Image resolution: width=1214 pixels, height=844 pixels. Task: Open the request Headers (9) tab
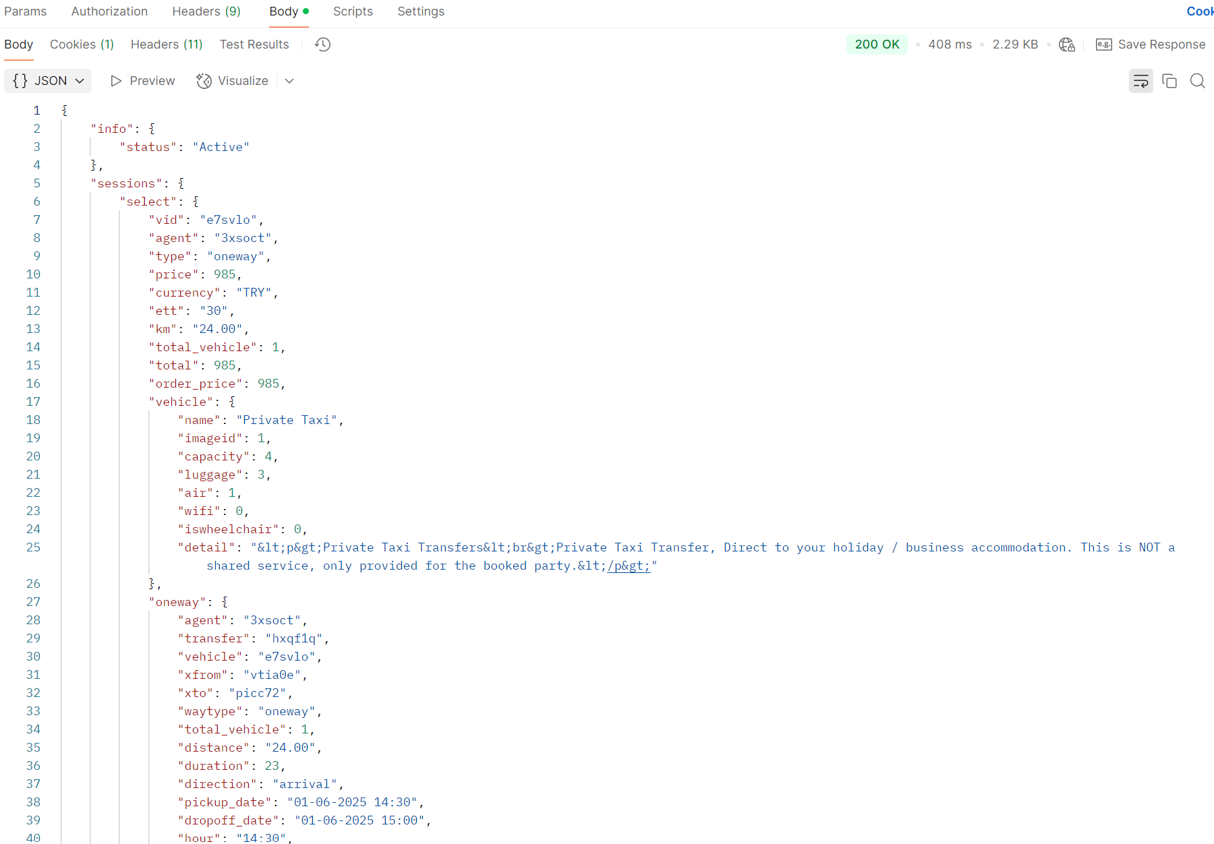[x=206, y=11]
